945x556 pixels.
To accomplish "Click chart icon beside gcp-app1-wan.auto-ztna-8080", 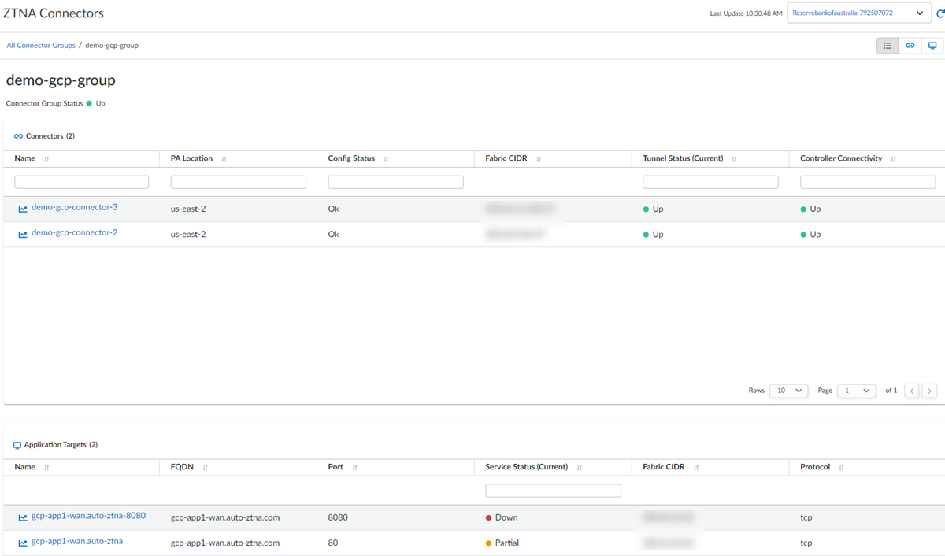I will click(23, 518).
